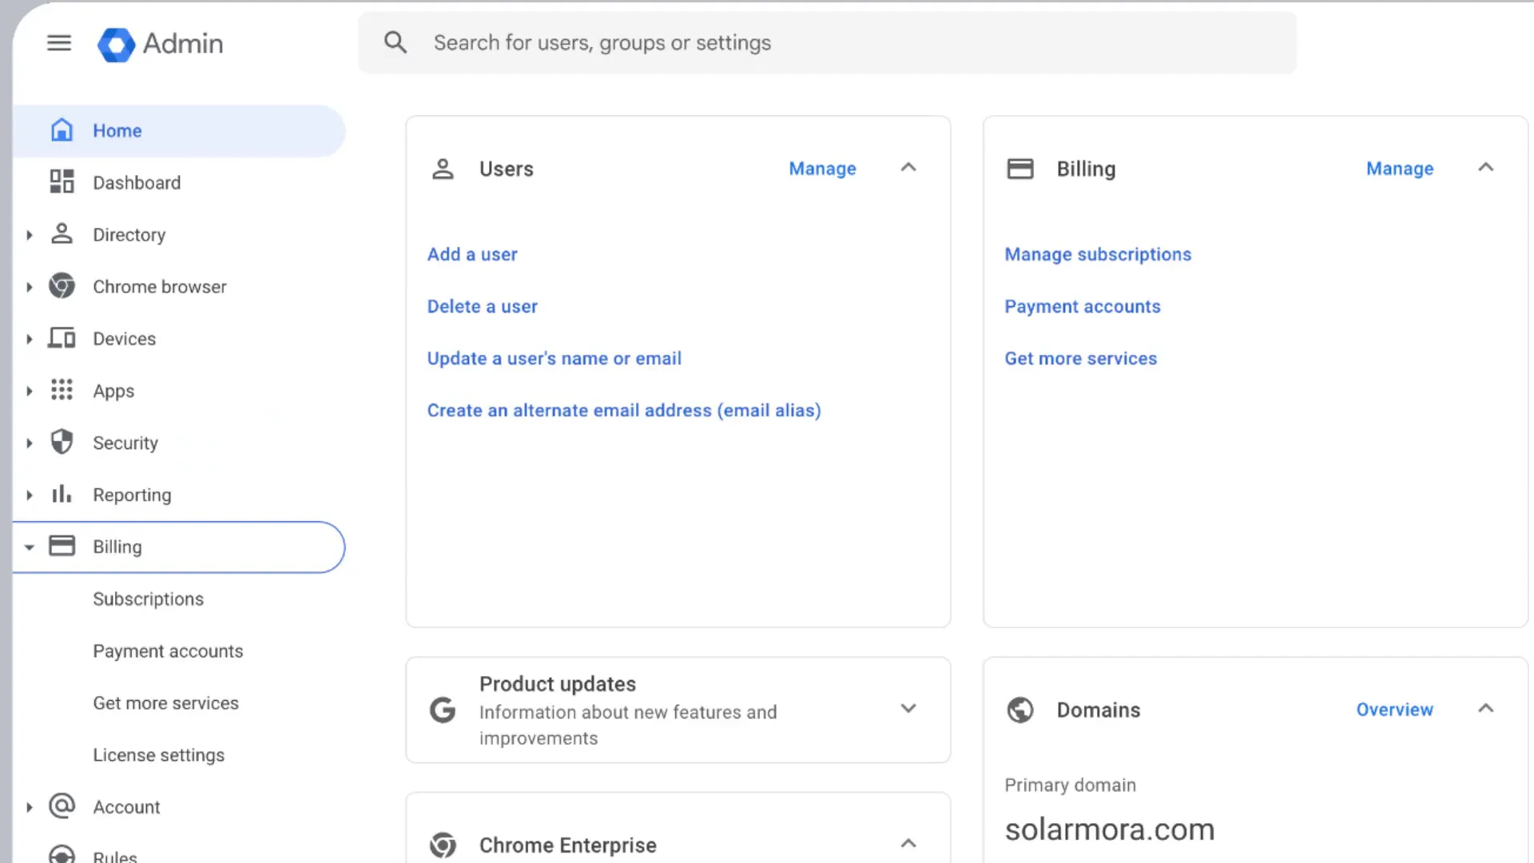Collapse the Billing tree arrow in sidebar
This screenshot has width=1534, height=863.
30,547
